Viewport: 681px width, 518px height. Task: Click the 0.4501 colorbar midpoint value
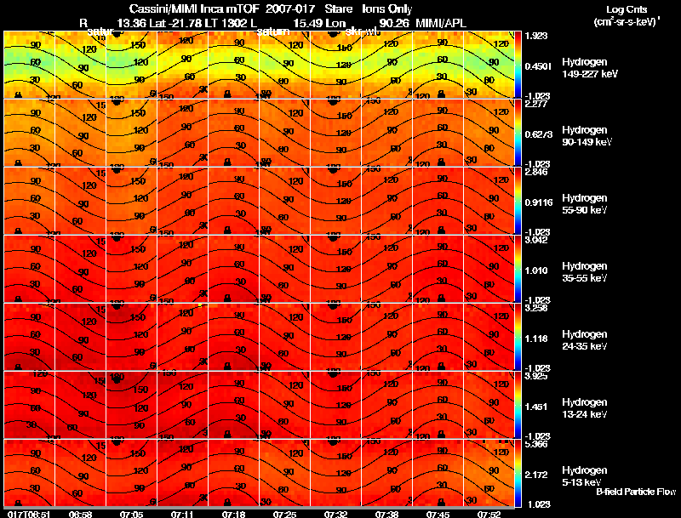coord(538,66)
